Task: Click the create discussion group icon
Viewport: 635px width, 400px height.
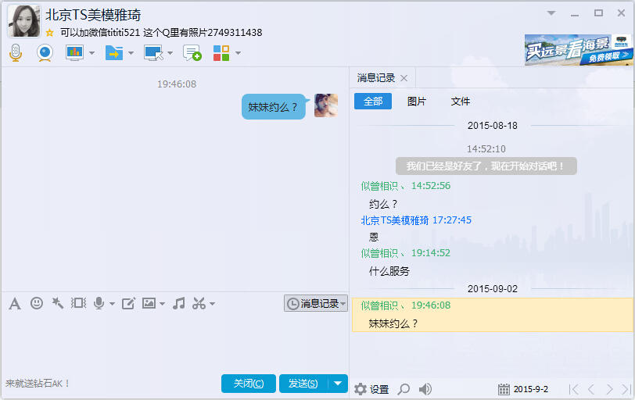Action: coord(192,52)
